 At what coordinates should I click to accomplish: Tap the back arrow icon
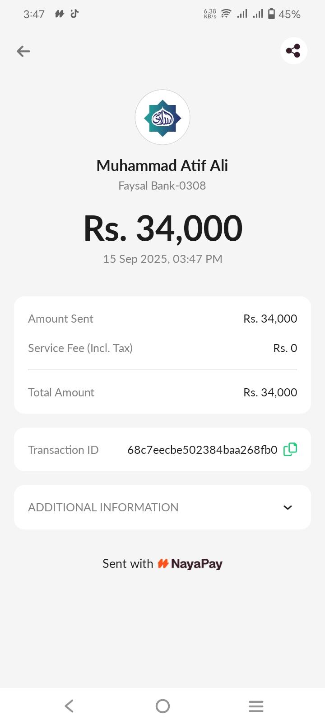(23, 51)
